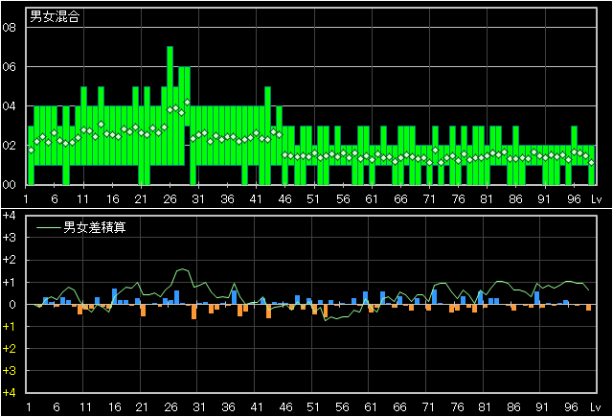The image size is (613, 417).
Task: Click the white +1 y-axis label
Action: coord(9,282)
